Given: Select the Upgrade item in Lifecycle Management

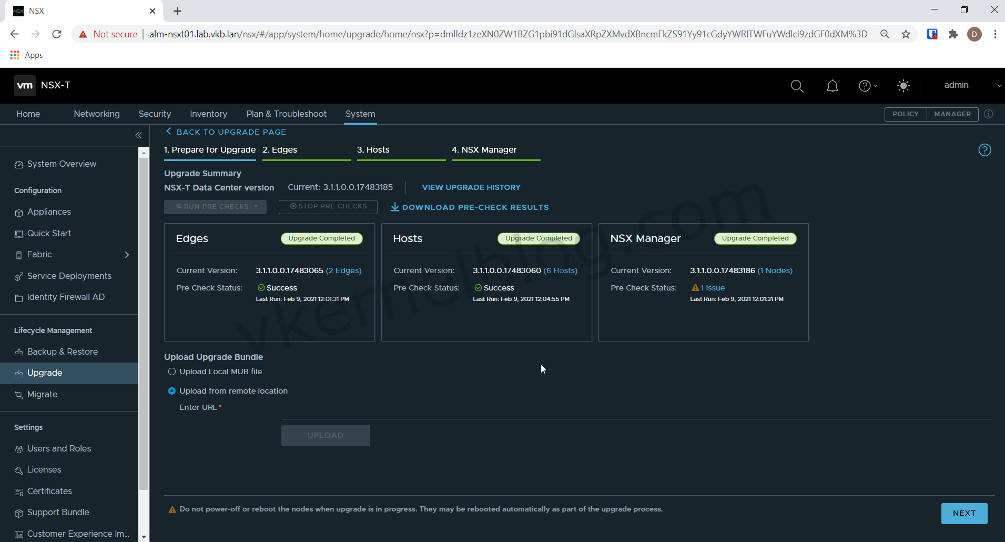Looking at the screenshot, I should tap(44, 373).
